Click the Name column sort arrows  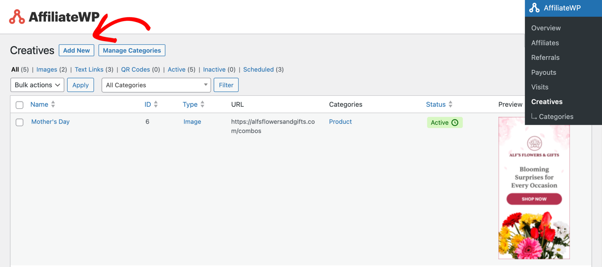pyautogui.click(x=53, y=104)
